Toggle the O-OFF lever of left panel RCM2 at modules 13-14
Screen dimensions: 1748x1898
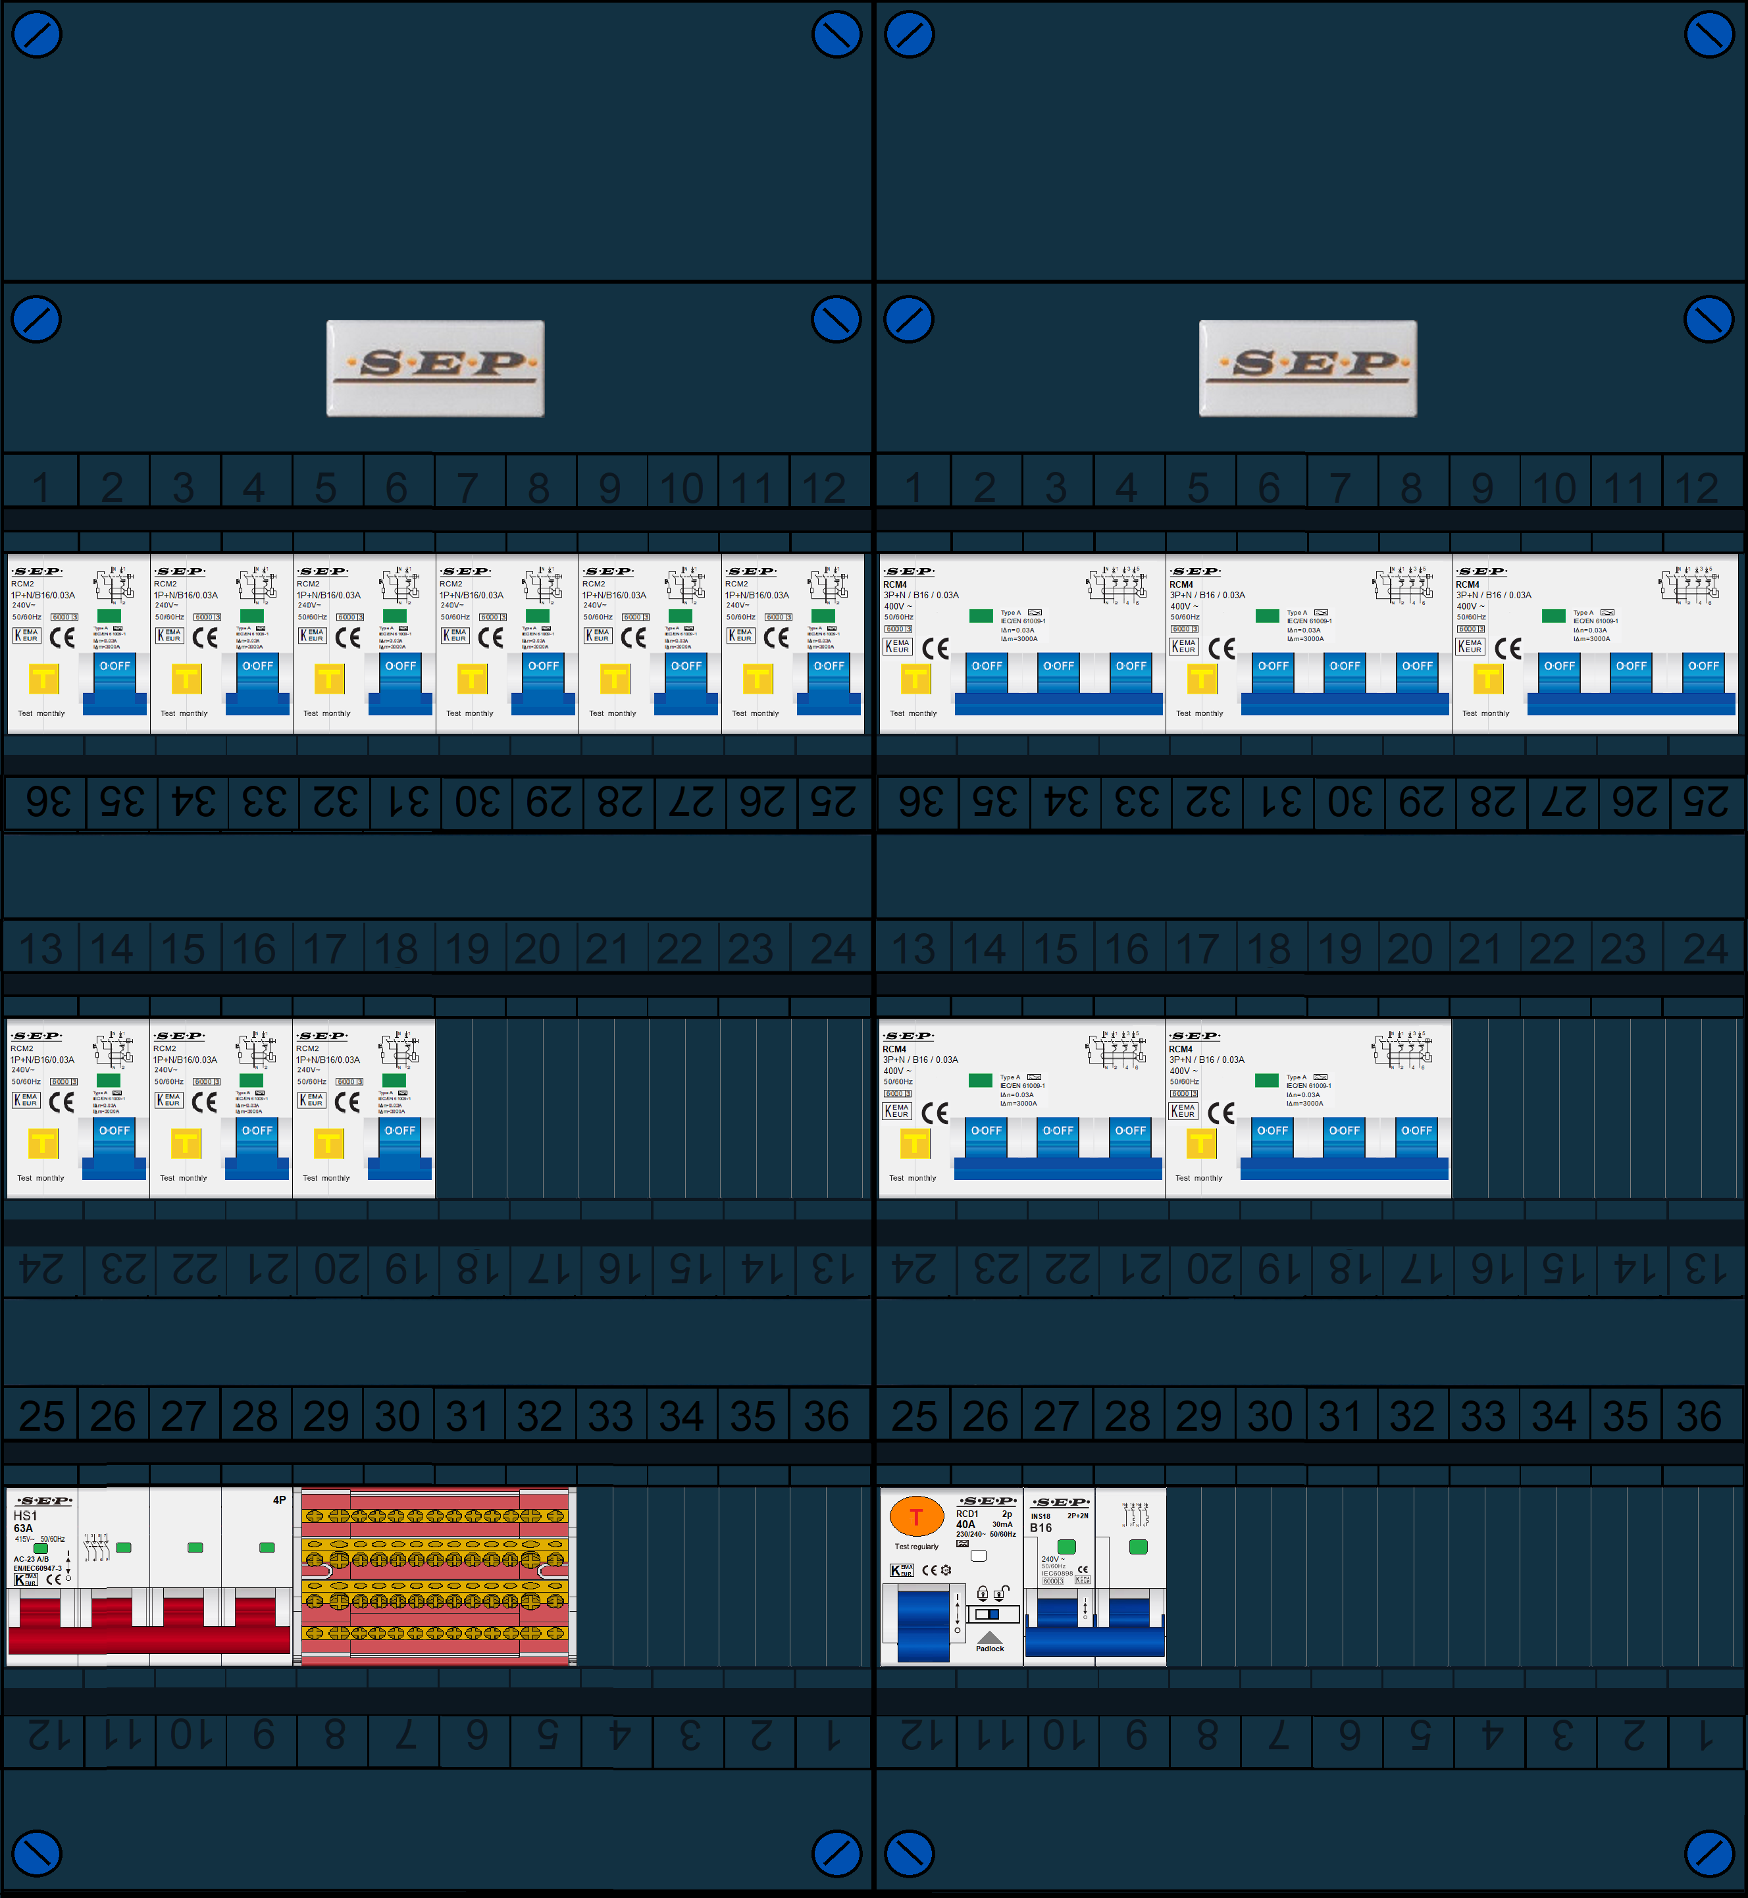pos(113,1147)
